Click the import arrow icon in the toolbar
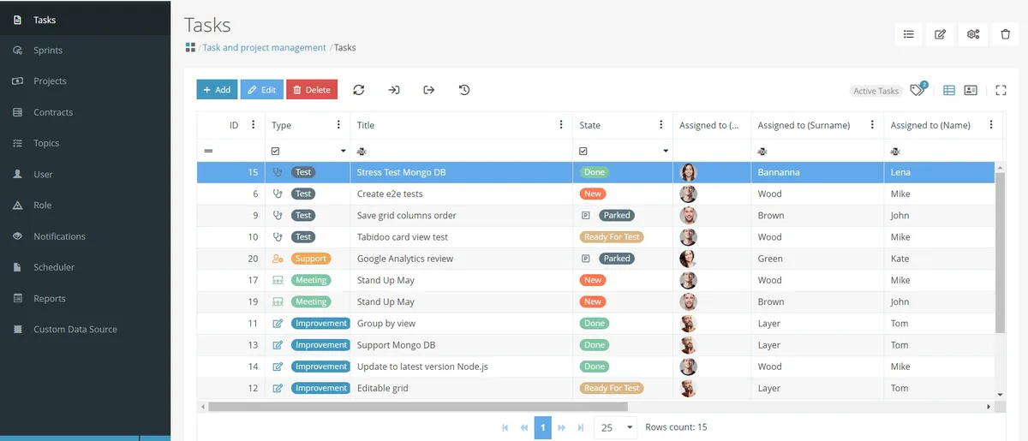1028x441 pixels. tap(394, 90)
